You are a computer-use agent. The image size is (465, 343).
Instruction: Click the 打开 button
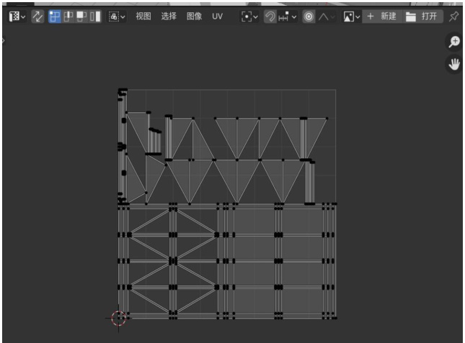pyautogui.click(x=421, y=16)
